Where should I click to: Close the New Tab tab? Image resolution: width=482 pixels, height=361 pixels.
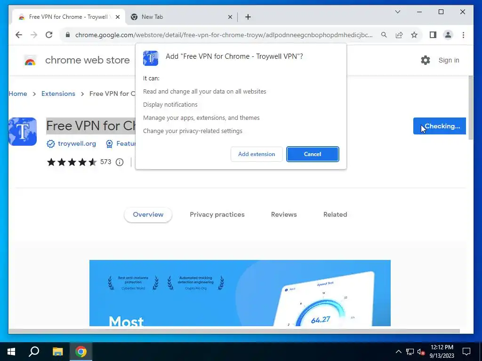[230, 17]
